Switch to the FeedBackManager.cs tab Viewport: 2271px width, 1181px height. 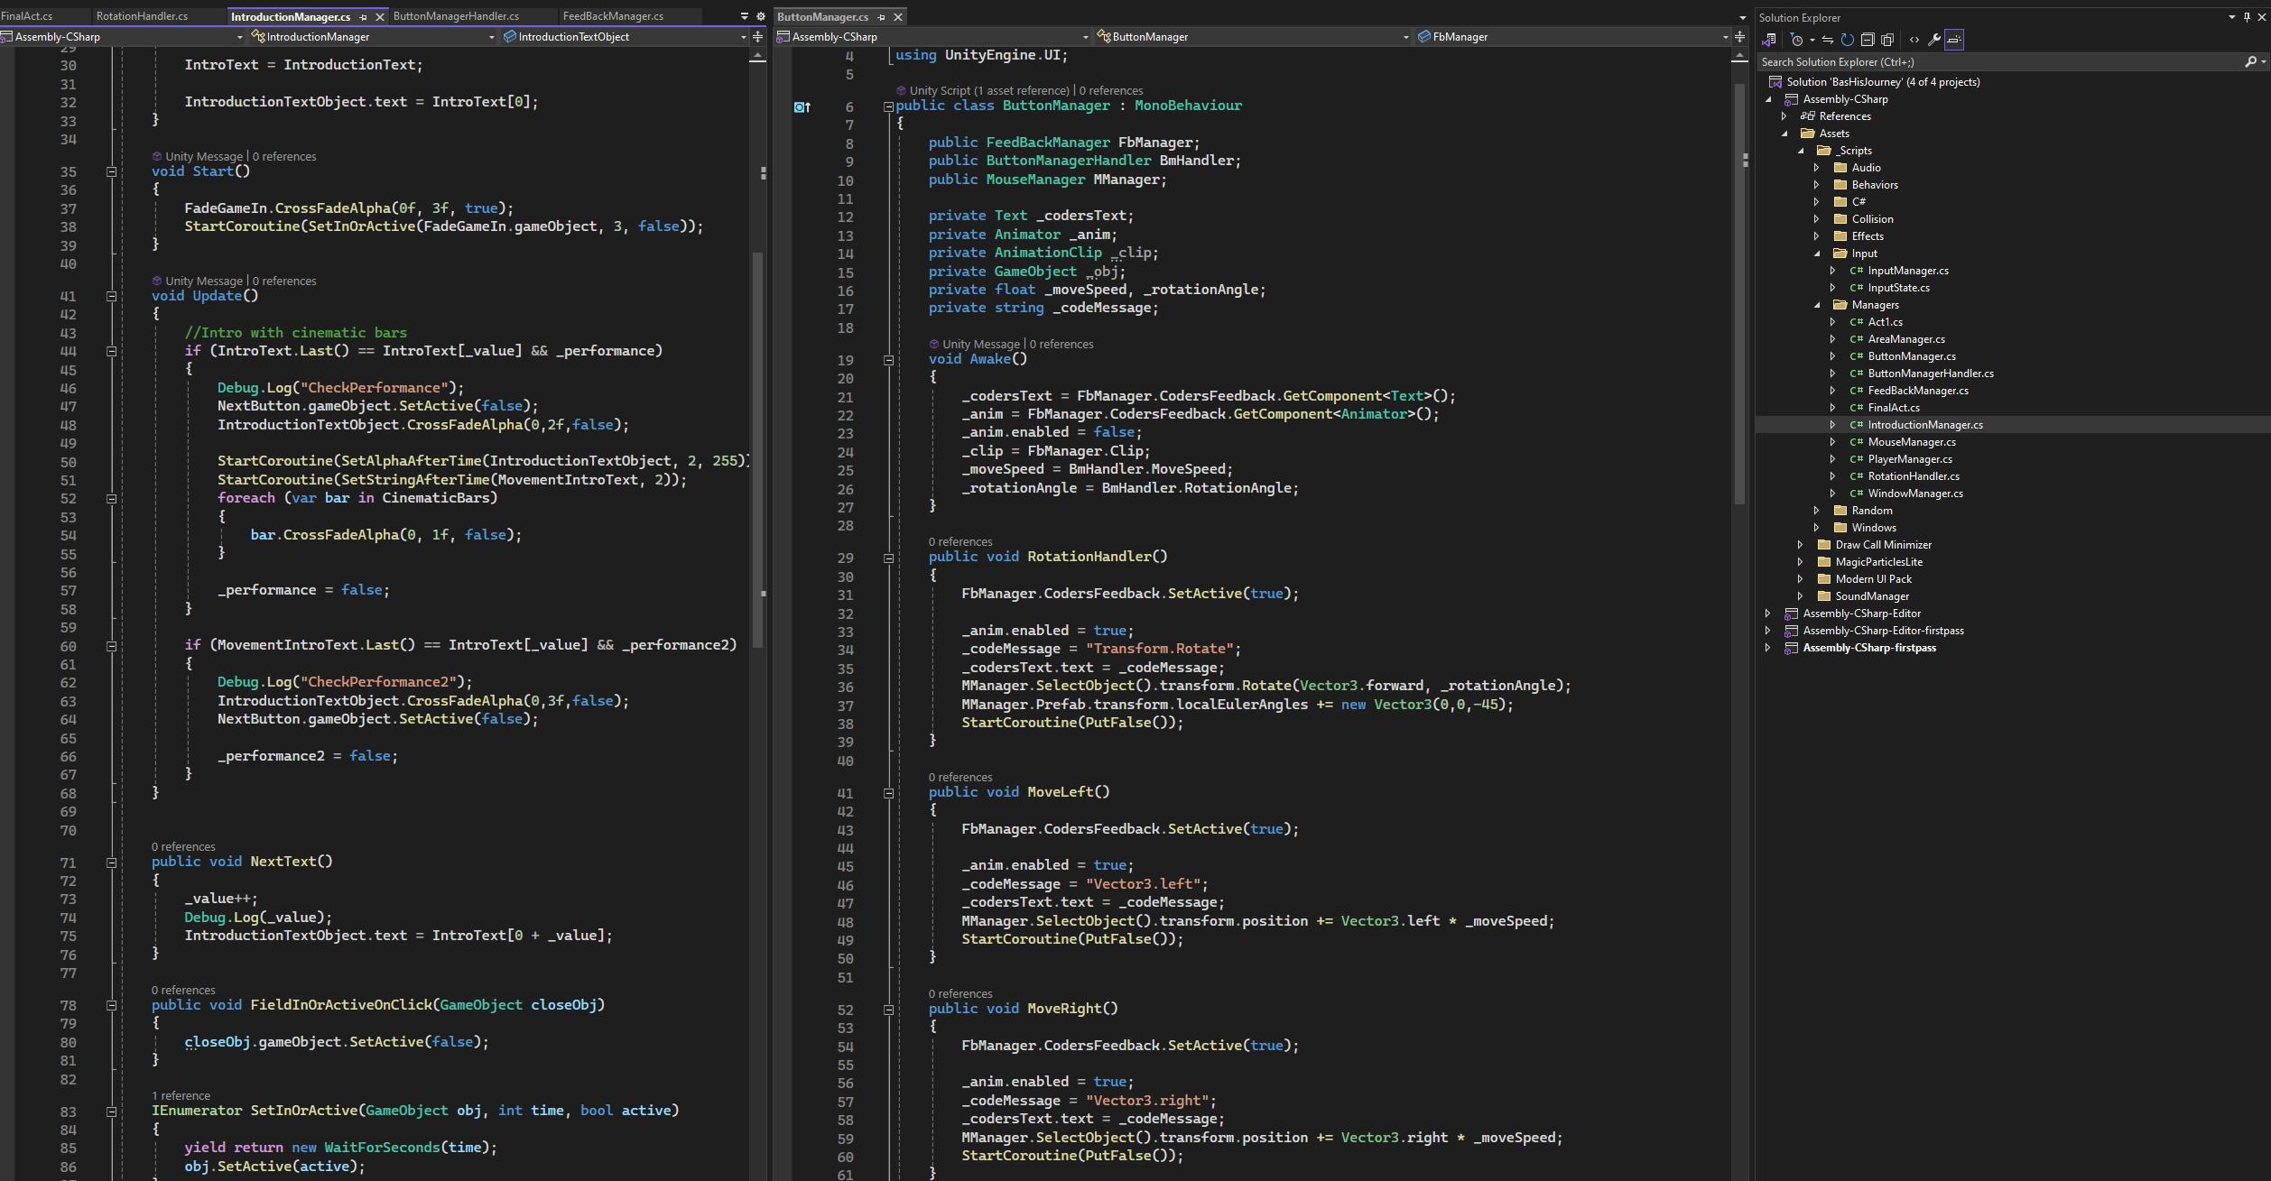coord(613,16)
